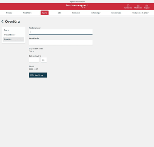Go back using arrow beside Överföra
154x147 pixels.
tap(2, 22)
